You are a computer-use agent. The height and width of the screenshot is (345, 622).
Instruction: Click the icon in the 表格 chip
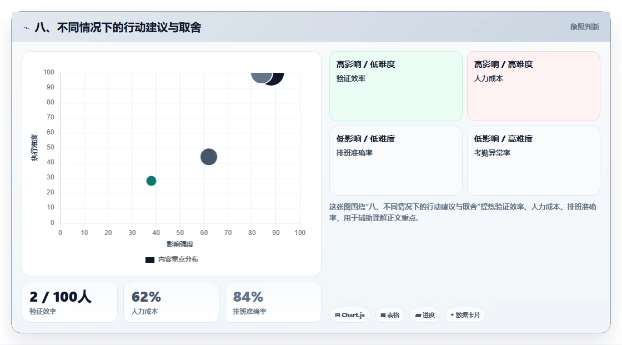pos(383,315)
